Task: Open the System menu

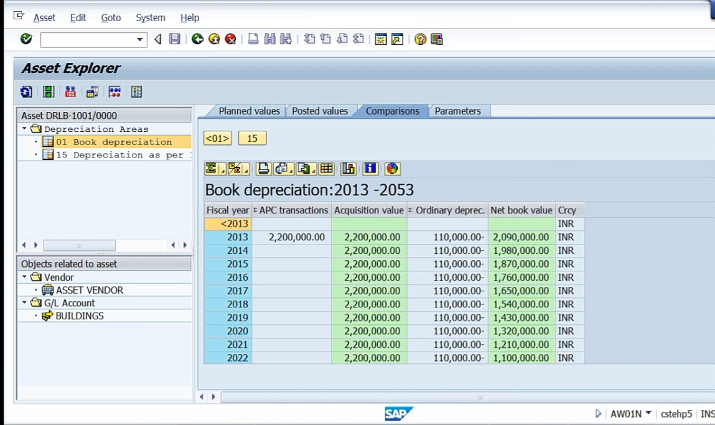Action: pos(151,18)
